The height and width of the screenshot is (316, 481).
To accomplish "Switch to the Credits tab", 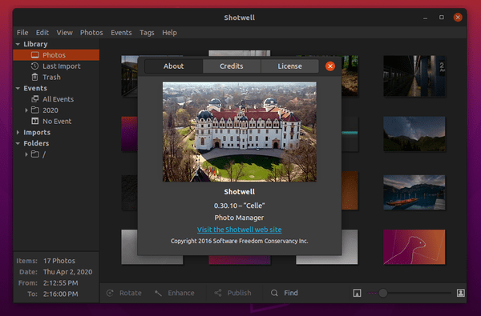I will click(x=232, y=66).
